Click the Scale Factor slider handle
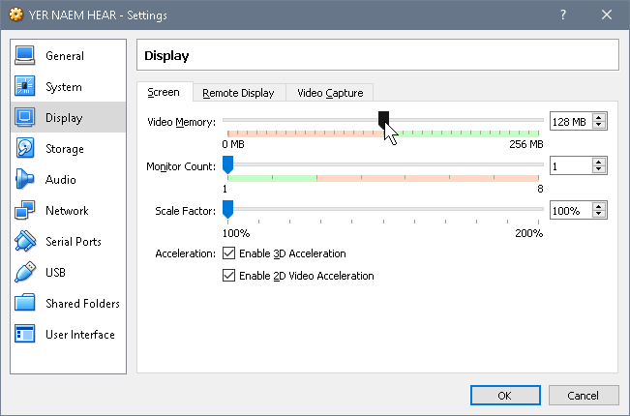 [x=227, y=210]
